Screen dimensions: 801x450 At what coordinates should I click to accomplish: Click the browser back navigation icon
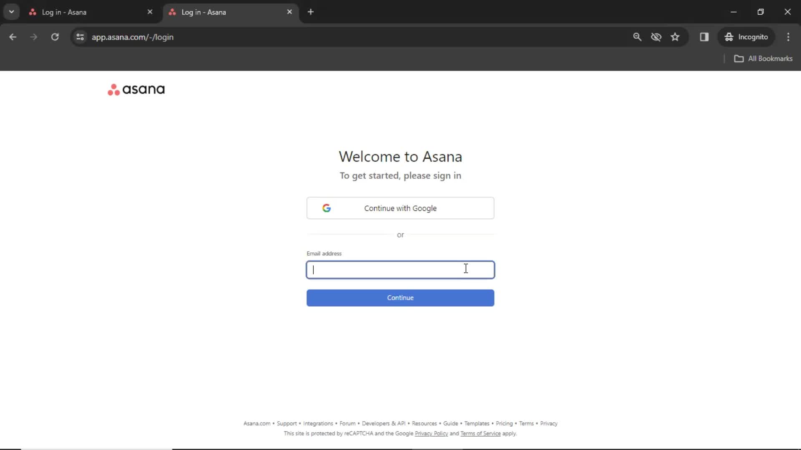point(12,37)
